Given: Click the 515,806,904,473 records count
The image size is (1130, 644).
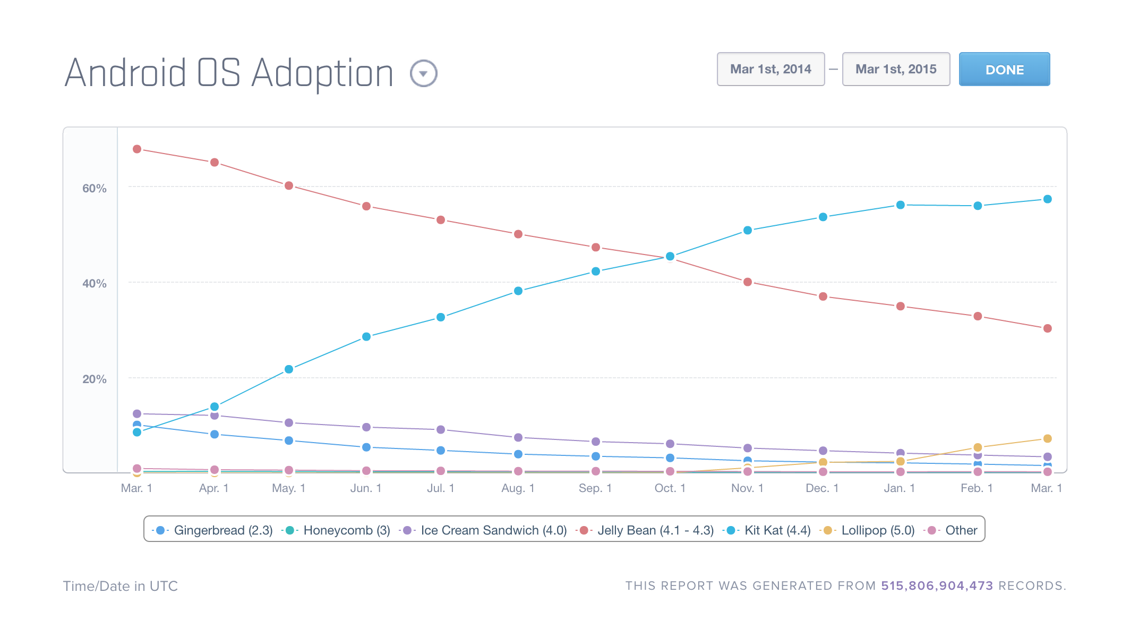Looking at the screenshot, I should coord(937,586).
